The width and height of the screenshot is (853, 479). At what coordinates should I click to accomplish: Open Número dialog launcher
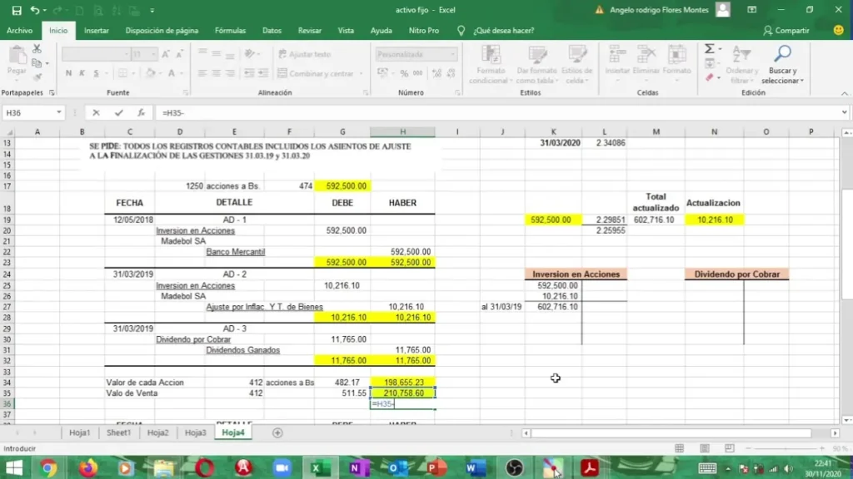tap(457, 93)
